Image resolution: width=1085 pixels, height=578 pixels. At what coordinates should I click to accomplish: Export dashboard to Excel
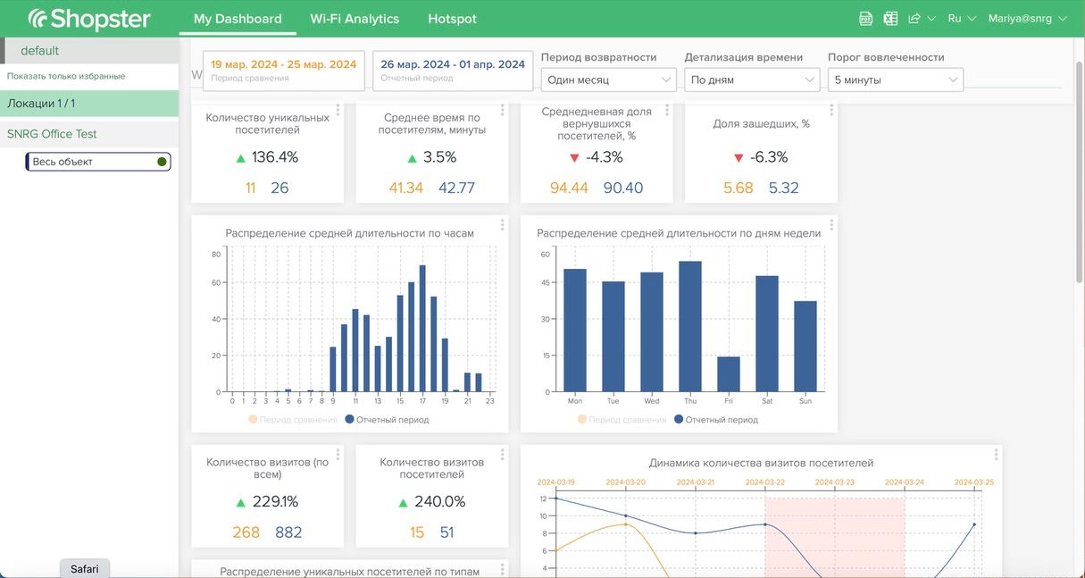point(890,19)
